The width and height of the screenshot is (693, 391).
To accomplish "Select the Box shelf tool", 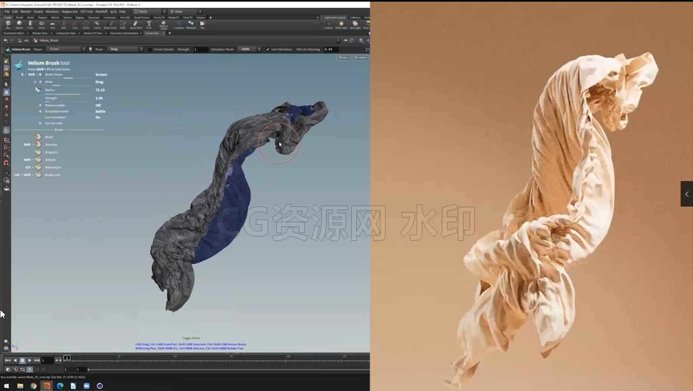I will pyautogui.click(x=8, y=25).
